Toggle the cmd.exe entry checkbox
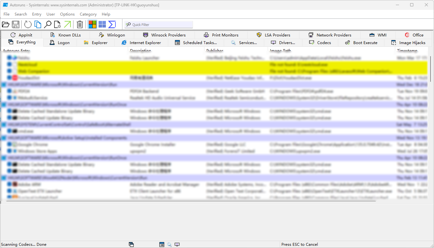The height and width of the screenshot is (248, 434). click(x=10, y=131)
